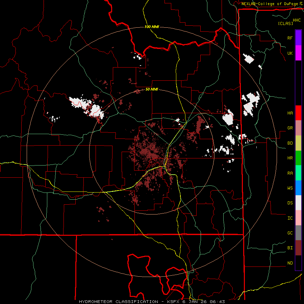Click the IC pink legend swatch
Image resolution: width=304 pixels, height=304 pixels.
[298, 218]
